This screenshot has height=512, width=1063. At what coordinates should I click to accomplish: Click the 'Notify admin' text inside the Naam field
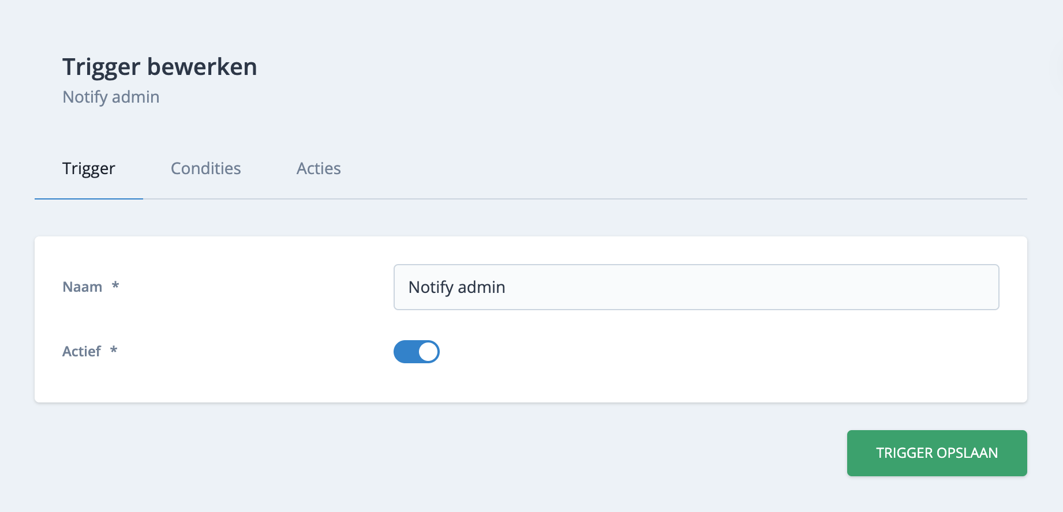click(456, 287)
